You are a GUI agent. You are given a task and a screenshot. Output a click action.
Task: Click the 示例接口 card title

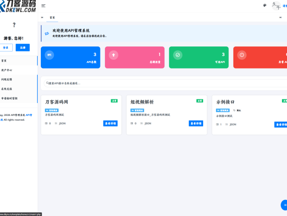(x=225, y=102)
